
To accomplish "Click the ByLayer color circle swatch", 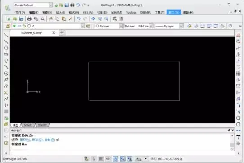I will click(x=97, y=26).
